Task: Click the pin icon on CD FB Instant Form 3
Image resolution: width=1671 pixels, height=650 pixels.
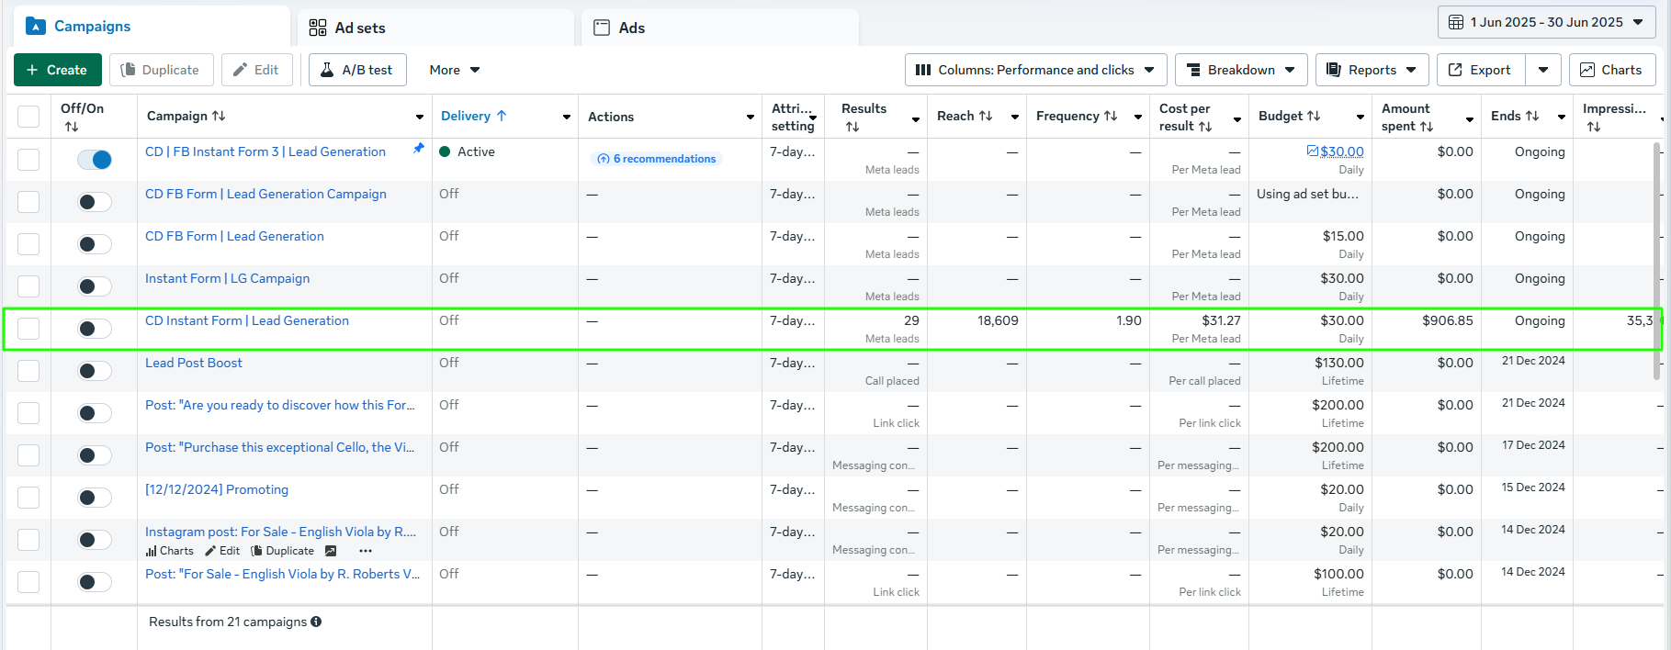Action: pyautogui.click(x=419, y=148)
